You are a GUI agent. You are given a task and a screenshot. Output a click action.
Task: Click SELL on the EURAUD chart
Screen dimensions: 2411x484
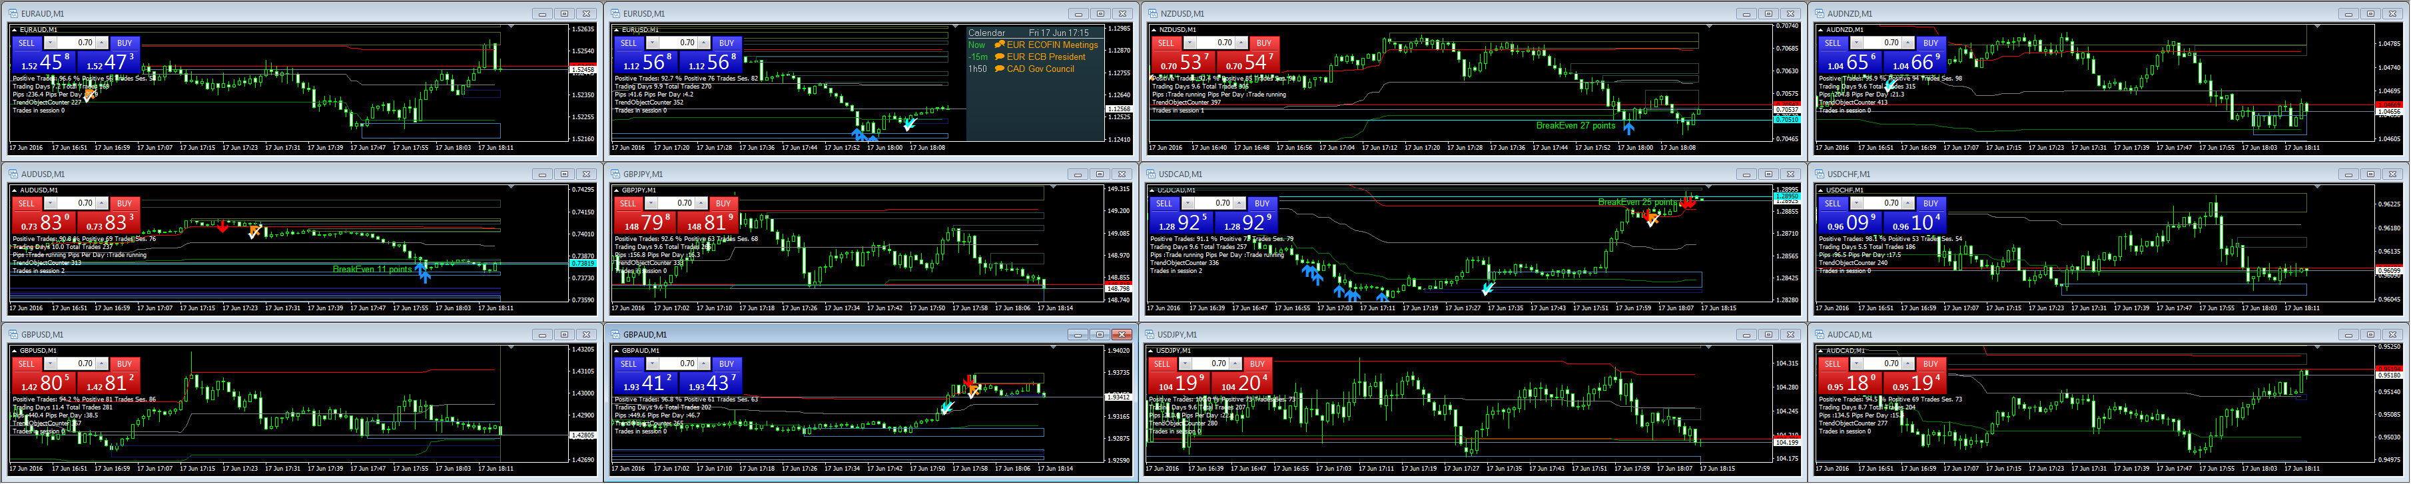point(26,43)
